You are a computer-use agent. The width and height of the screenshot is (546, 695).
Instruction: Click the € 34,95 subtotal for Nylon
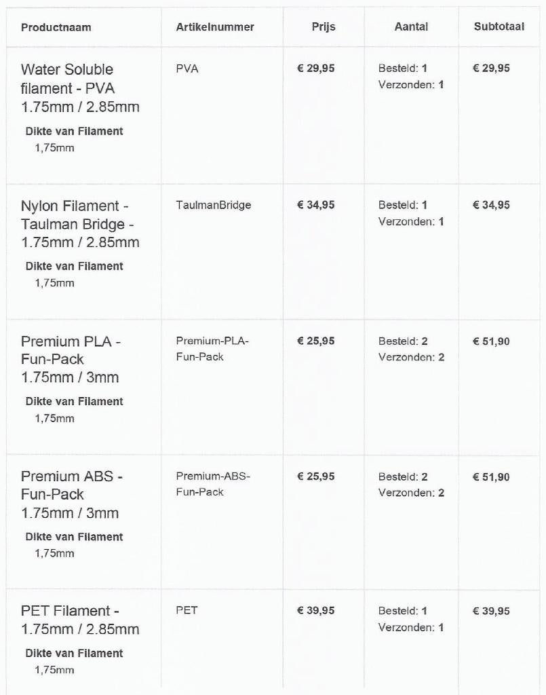click(x=491, y=205)
